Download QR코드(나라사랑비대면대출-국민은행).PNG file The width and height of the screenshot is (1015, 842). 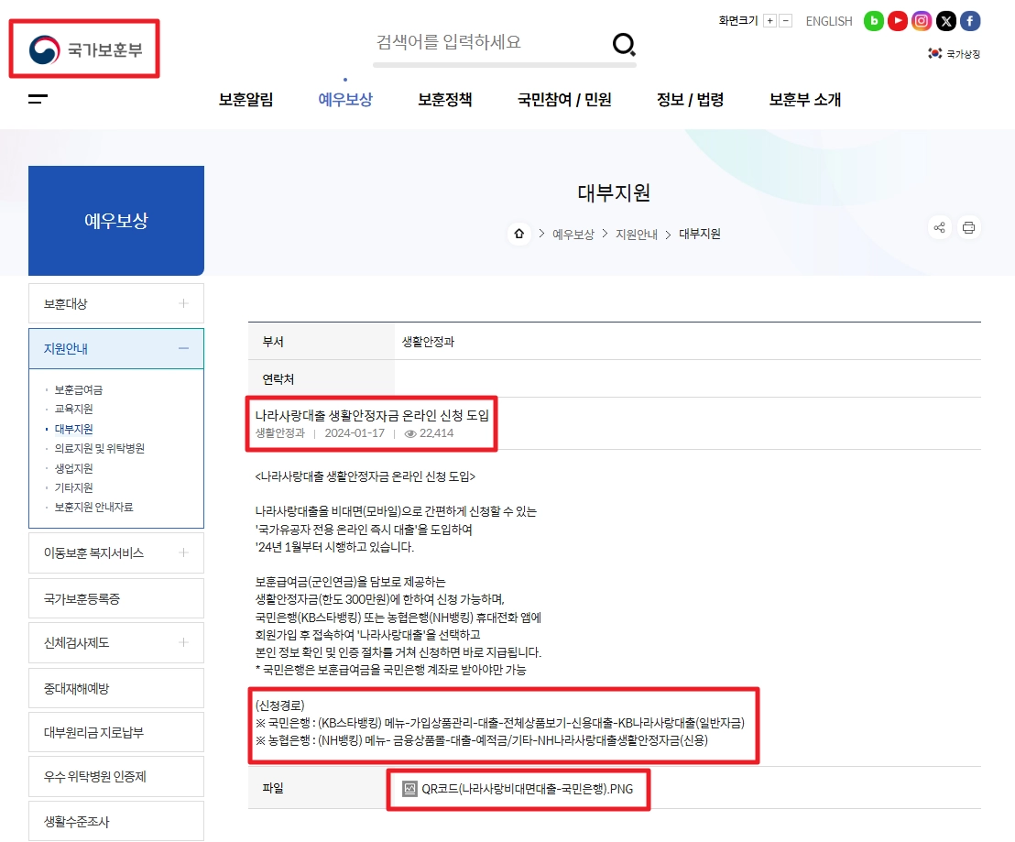527,789
